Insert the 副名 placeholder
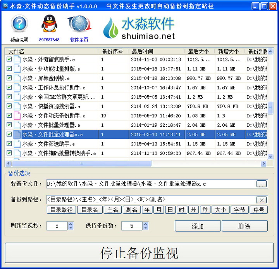 132,210
